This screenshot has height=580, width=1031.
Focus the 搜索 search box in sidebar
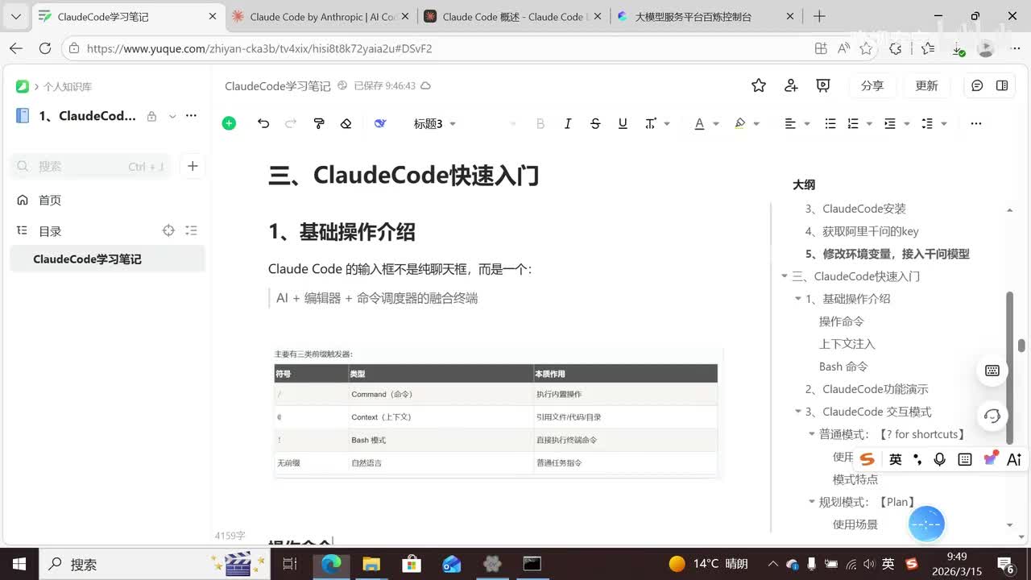tap(90, 166)
